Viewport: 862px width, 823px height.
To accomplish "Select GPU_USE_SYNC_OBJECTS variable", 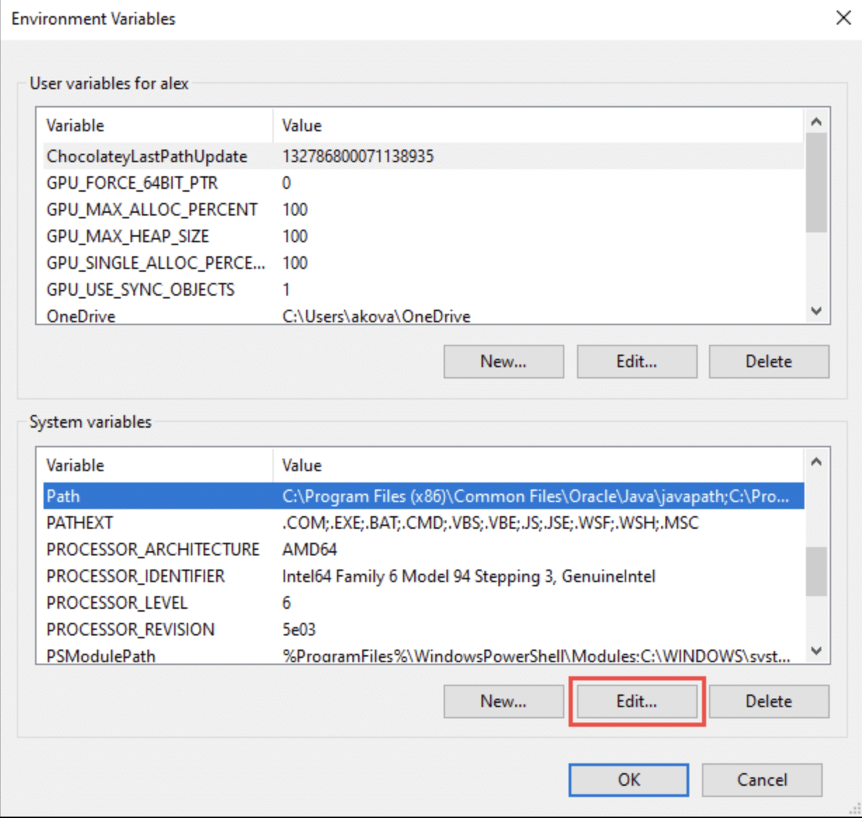I will (423, 290).
